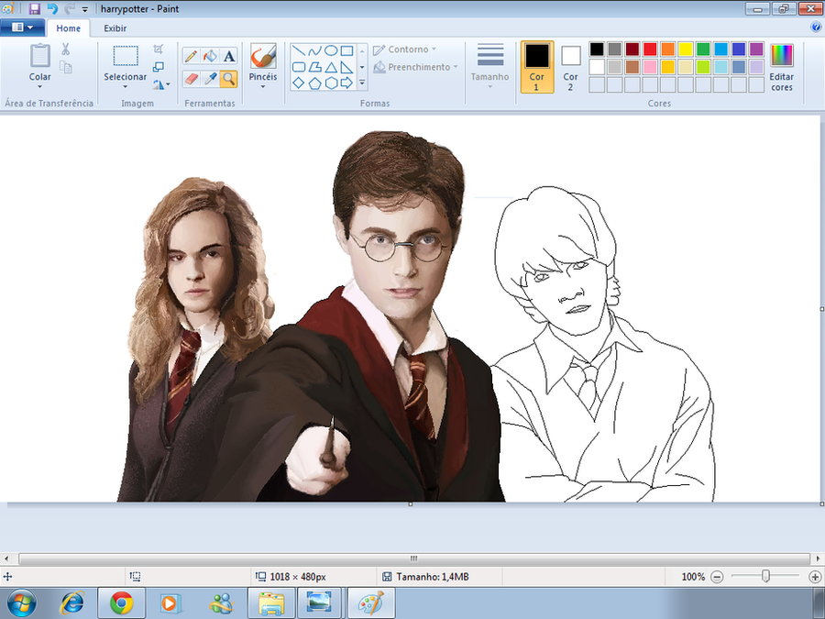825x619 pixels.
Task: Open Windows Media Player from taskbar
Action: click(170, 603)
